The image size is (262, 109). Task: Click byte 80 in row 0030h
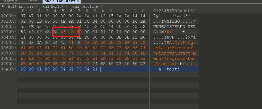[111, 32]
